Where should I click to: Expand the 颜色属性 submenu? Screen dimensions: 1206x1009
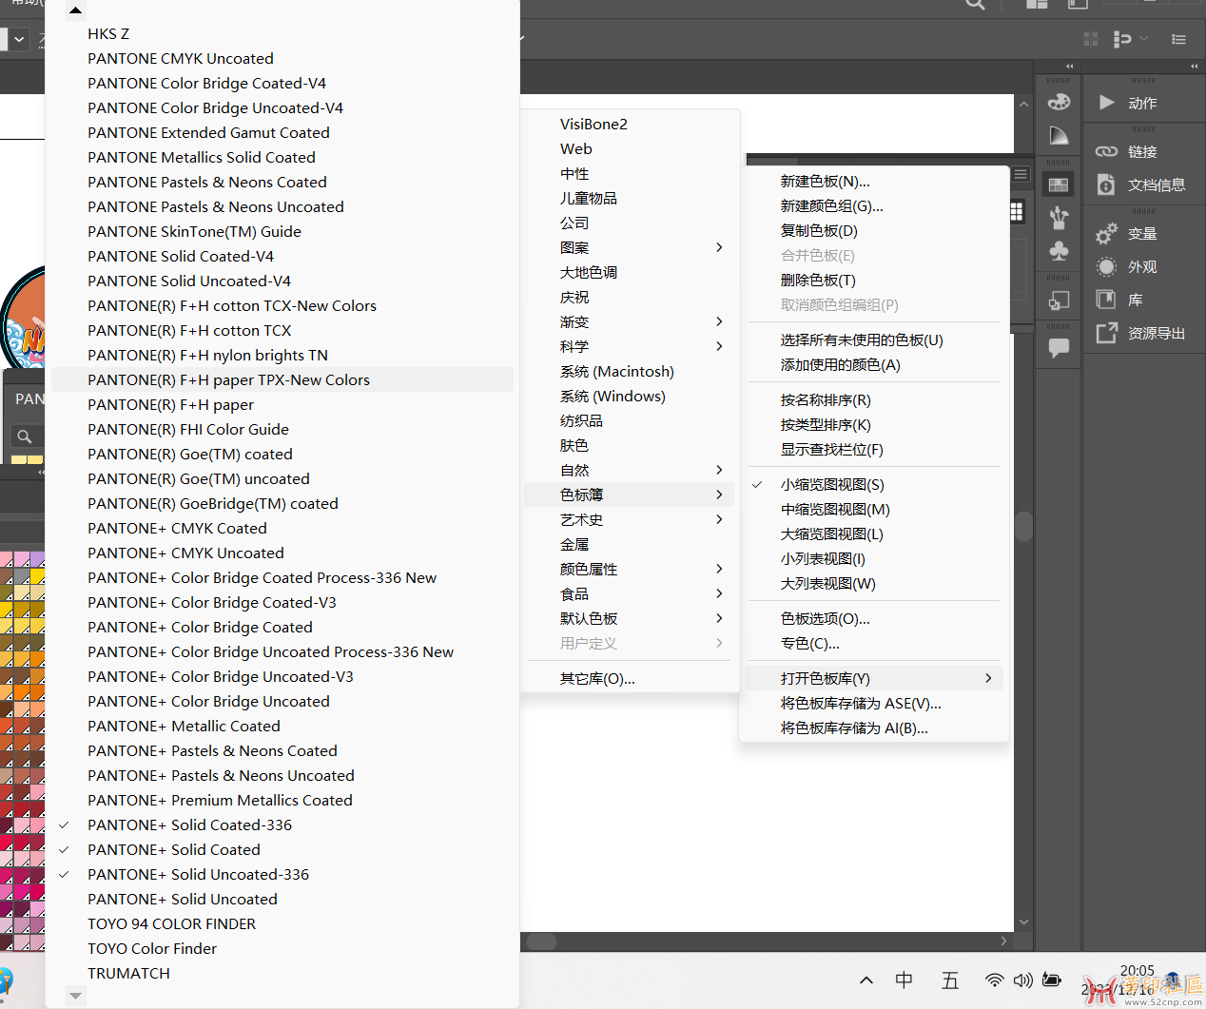pyautogui.click(x=631, y=569)
